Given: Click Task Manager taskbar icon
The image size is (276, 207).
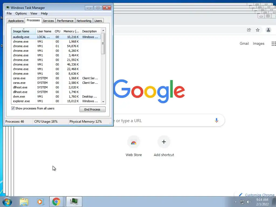Looking at the screenshot, I should pyautogui.click(x=74, y=202).
